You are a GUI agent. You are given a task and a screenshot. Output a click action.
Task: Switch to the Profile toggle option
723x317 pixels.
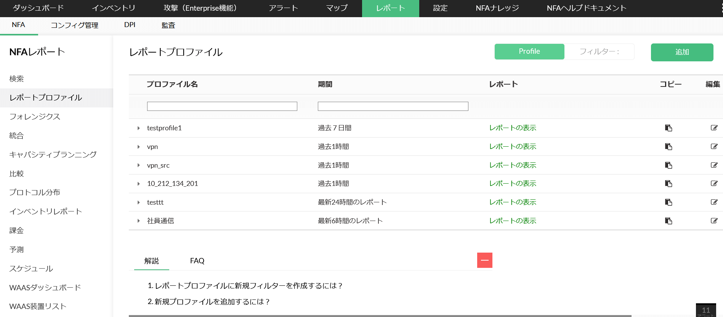pos(529,51)
